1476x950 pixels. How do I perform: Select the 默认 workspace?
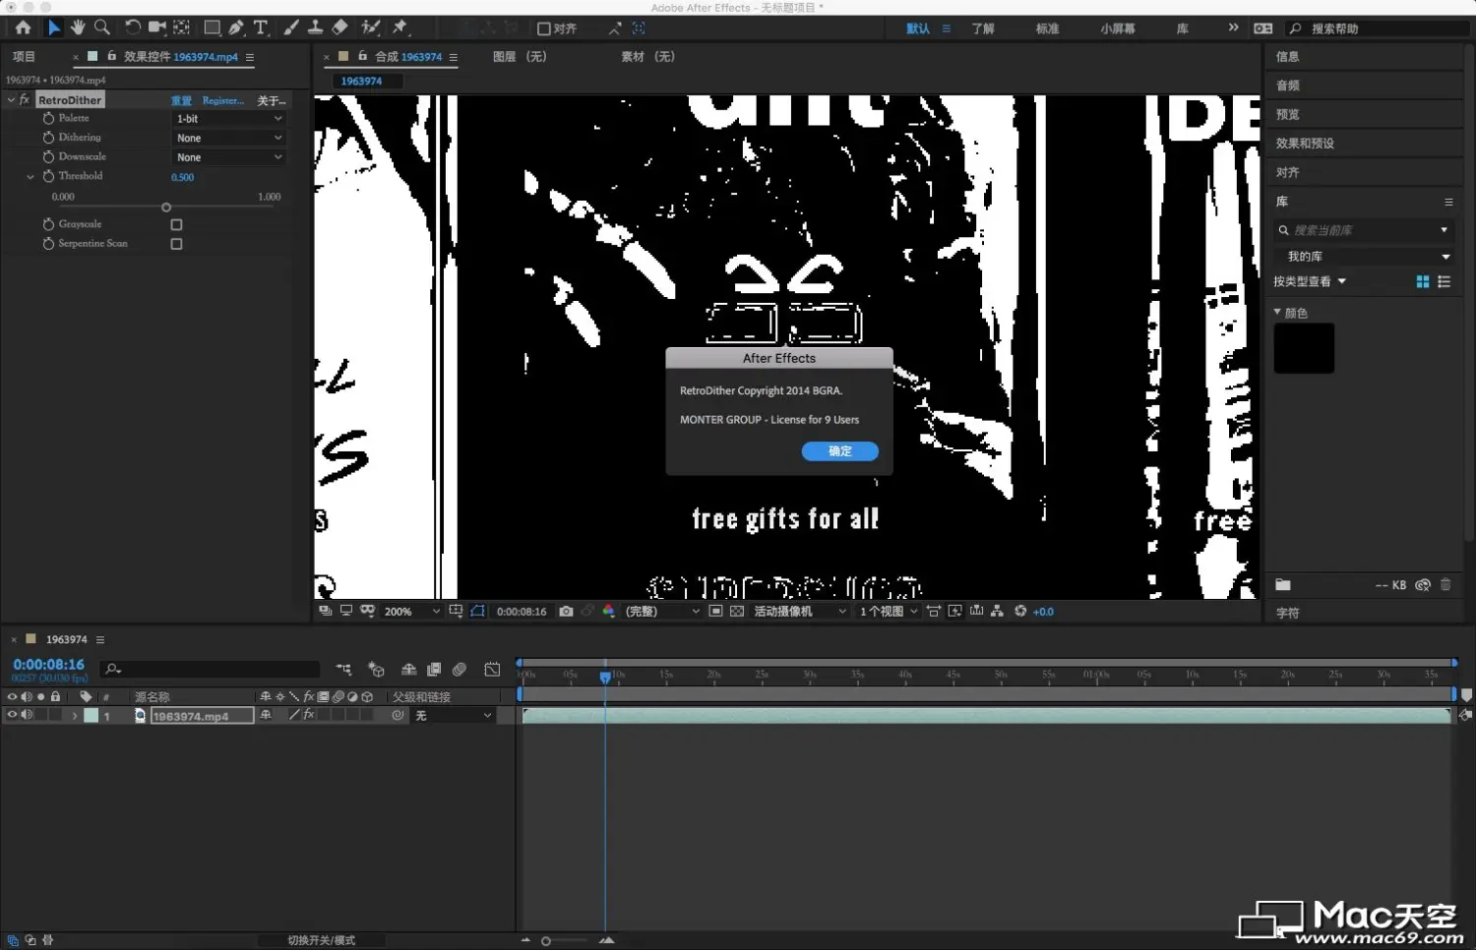click(x=918, y=29)
